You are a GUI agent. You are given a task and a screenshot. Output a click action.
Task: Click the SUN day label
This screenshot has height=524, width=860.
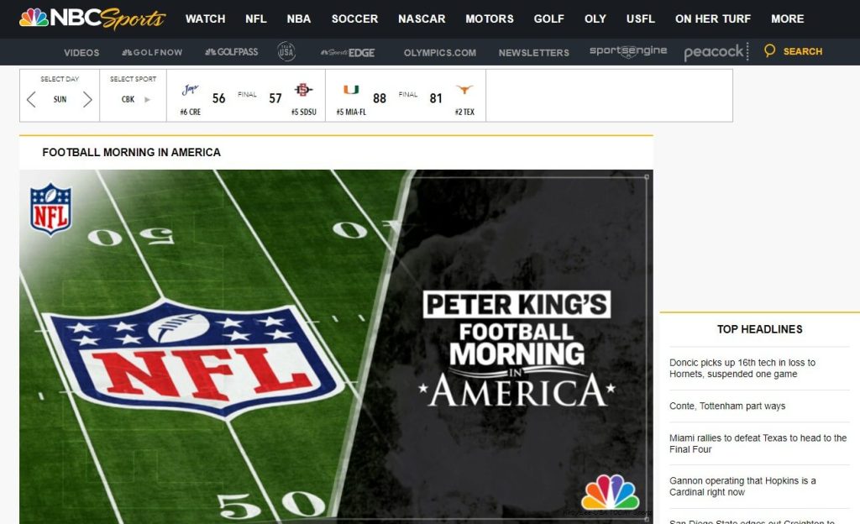click(x=60, y=99)
